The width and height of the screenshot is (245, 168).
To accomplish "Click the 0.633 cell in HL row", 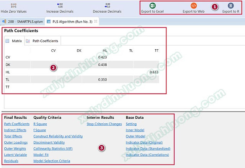I will [x=154, y=72].
